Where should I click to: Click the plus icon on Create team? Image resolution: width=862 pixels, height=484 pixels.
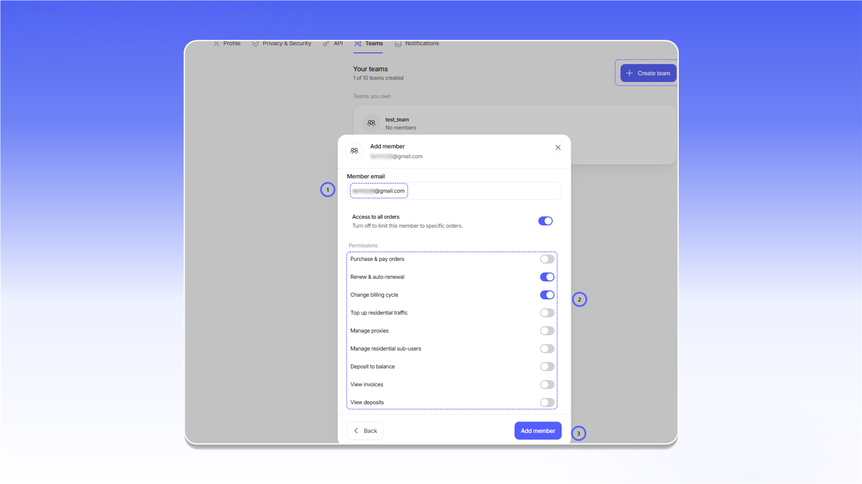coord(629,73)
